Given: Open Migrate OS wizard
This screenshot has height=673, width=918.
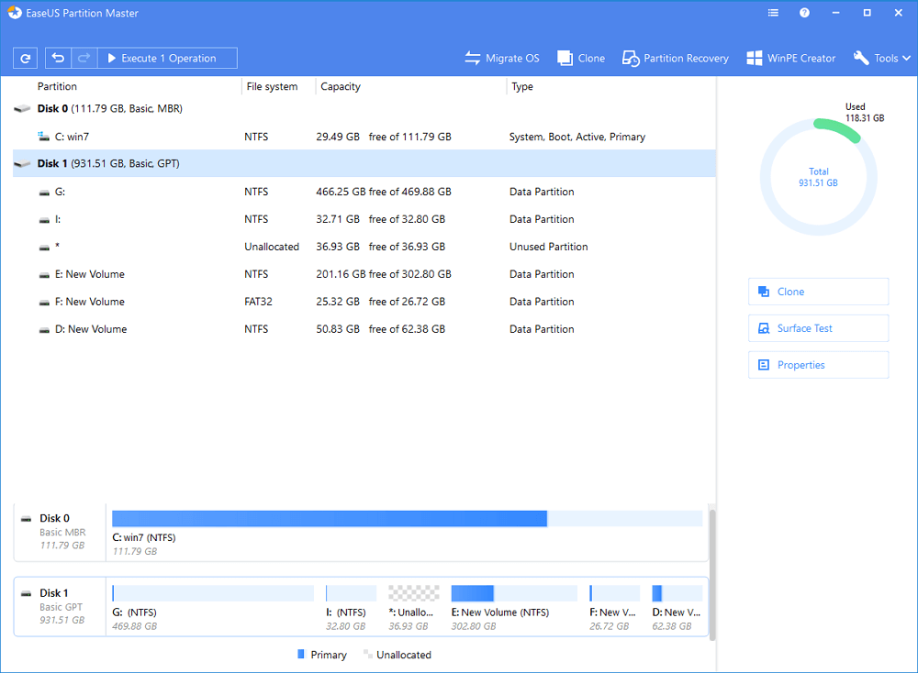Looking at the screenshot, I should pyautogui.click(x=502, y=58).
